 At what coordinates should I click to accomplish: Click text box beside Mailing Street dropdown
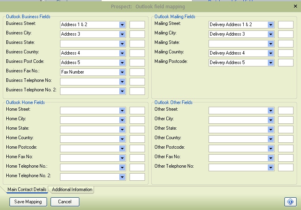(286, 25)
